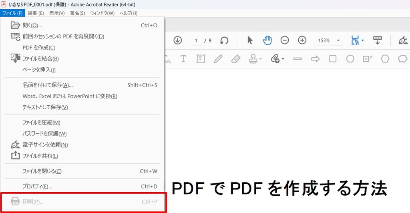Select the add text T tool

183,58
